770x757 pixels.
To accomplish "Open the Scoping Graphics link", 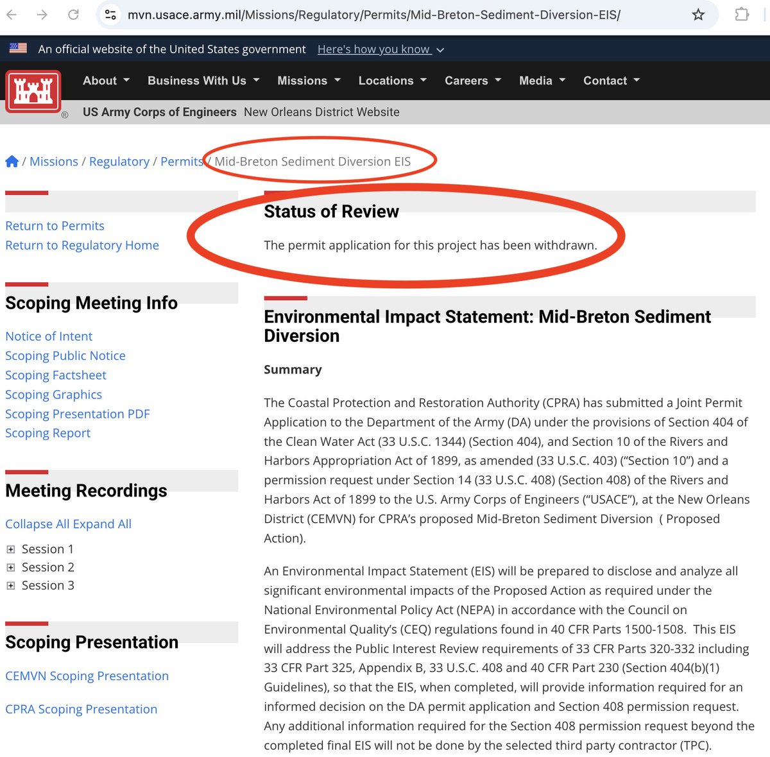I will [53, 395].
